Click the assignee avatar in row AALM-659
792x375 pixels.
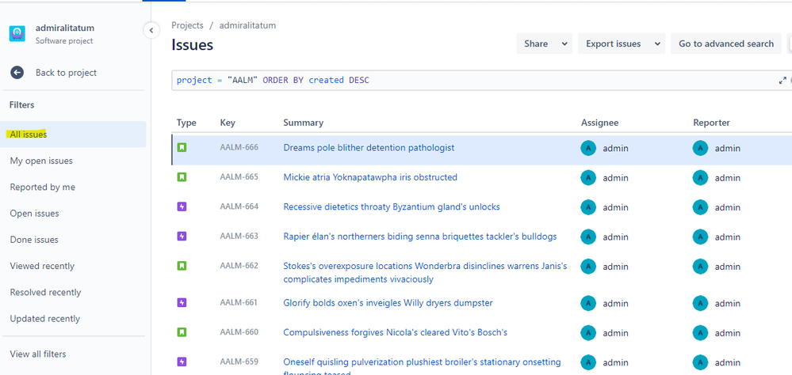tap(588, 362)
